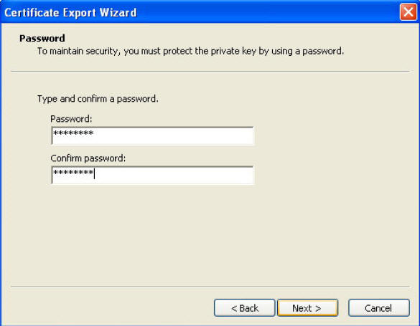Go to the previous step with < Back
This screenshot has height=326, width=420.
coord(245,308)
